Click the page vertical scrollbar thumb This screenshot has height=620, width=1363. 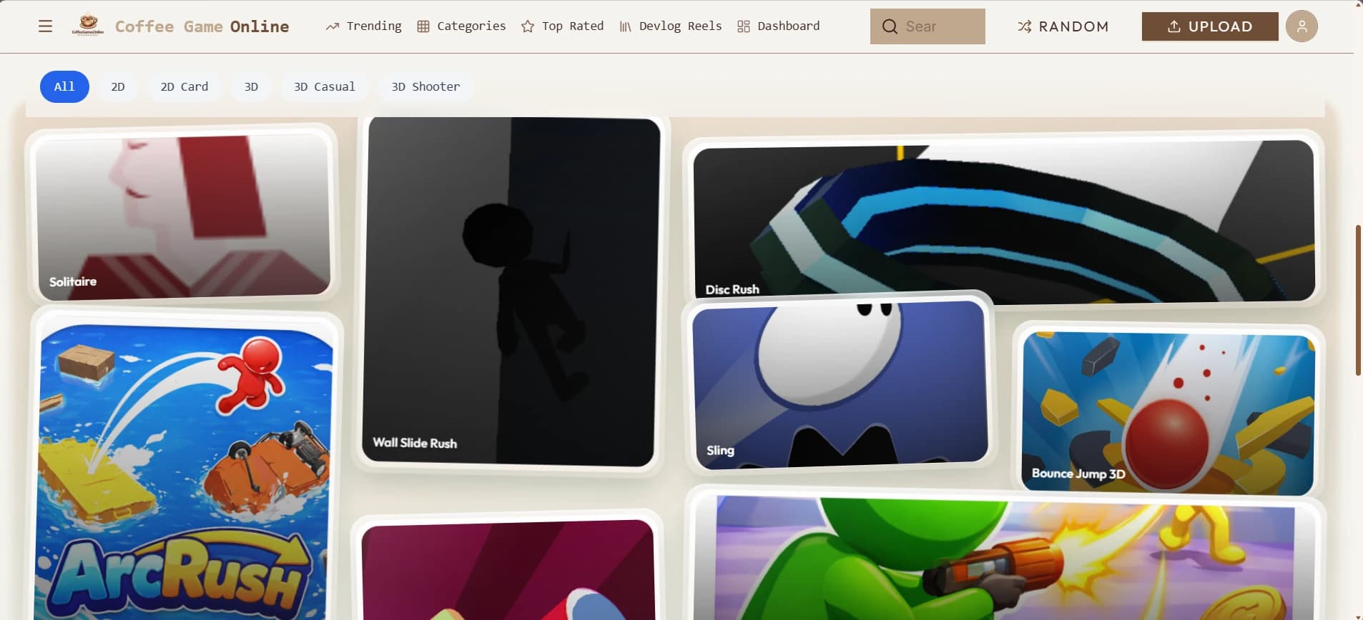click(x=1358, y=300)
